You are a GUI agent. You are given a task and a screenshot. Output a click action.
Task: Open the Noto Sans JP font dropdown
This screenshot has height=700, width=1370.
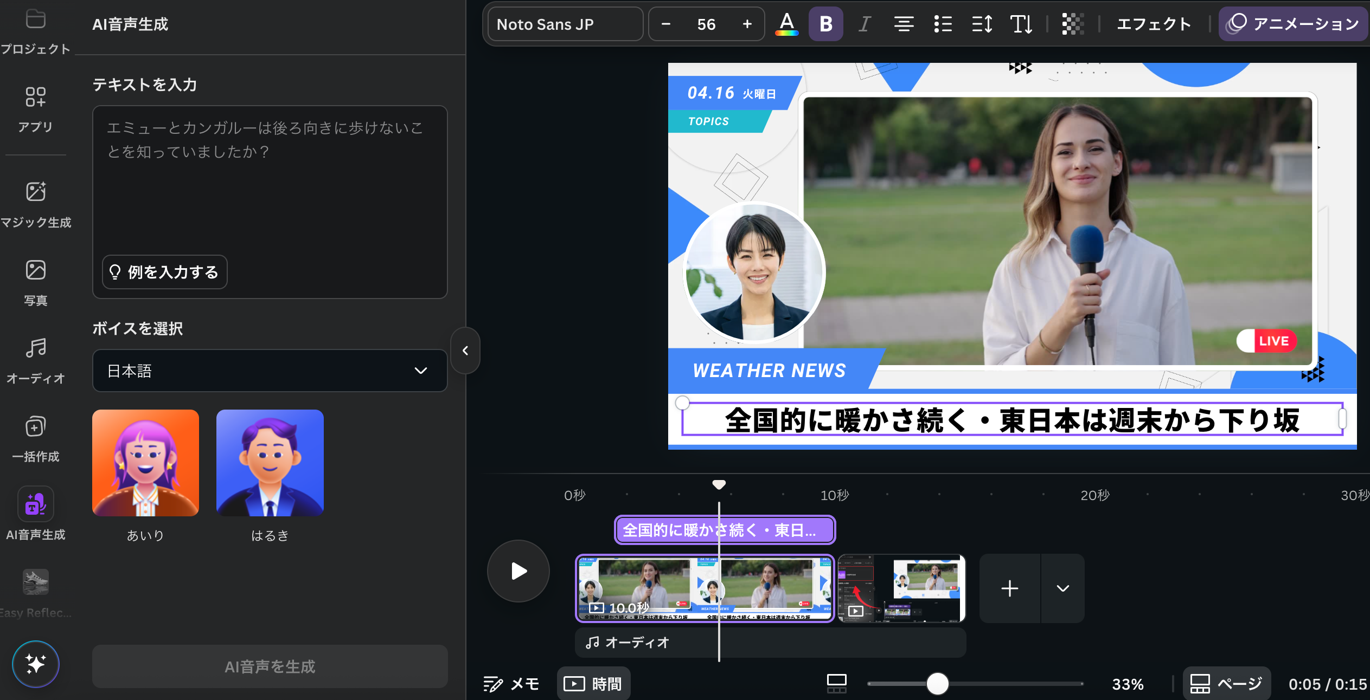[x=565, y=24]
